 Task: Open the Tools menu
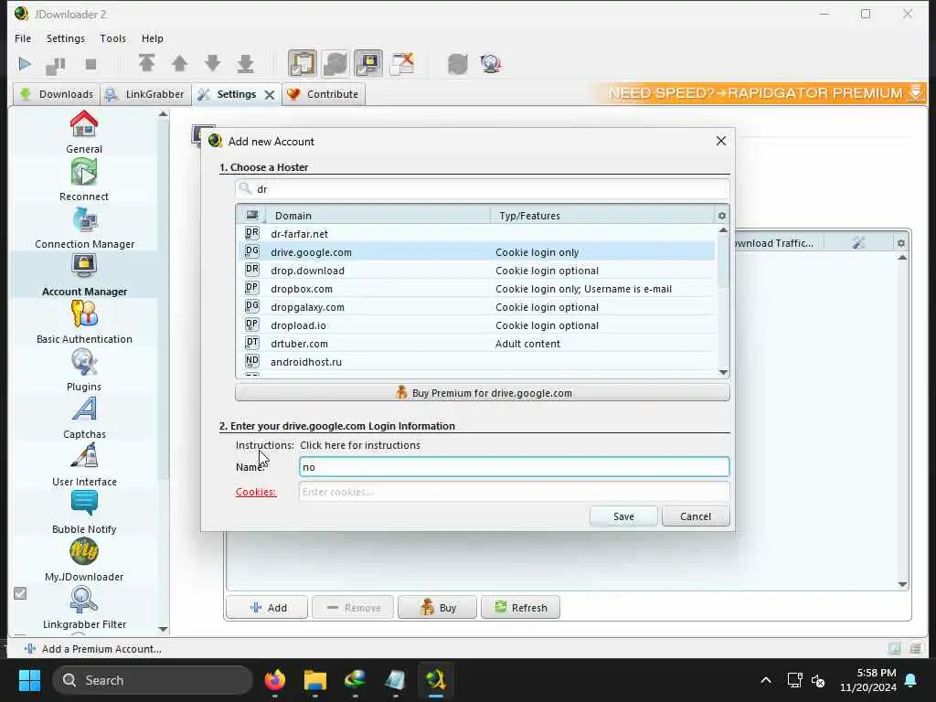pyautogui.click(x=112, y=38)
